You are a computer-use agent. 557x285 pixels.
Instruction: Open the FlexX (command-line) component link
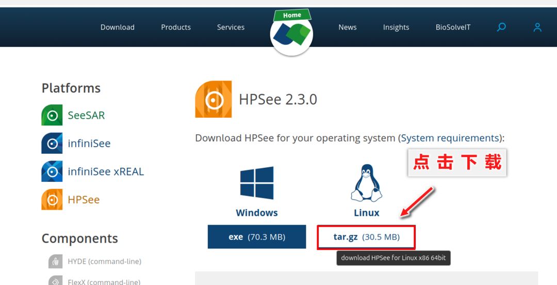point(104,282)
